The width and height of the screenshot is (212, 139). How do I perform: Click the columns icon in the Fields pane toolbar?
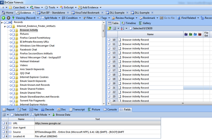coord(4,115)
